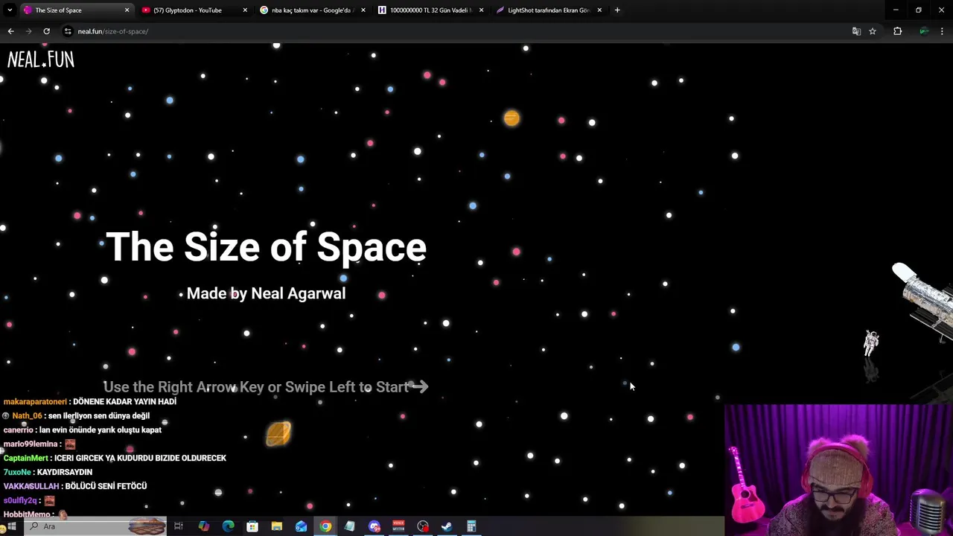Screen dimensions: 953x536
Task: Reload the page with the refresh icon
Action: tap(46, 31)
